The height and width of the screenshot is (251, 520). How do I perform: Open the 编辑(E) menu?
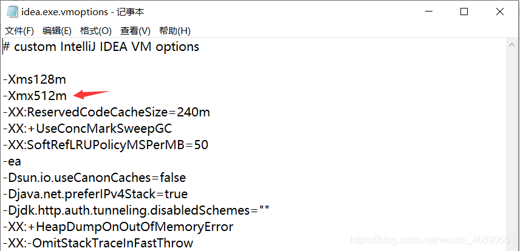click(x=57, y=31)
